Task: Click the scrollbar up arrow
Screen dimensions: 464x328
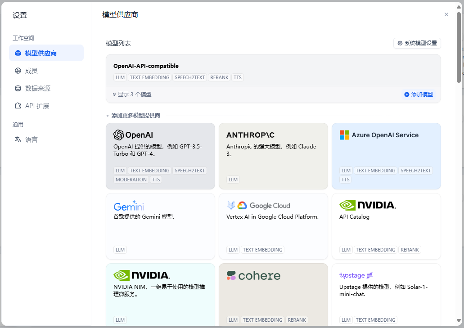Action: (x=459, y=8)
